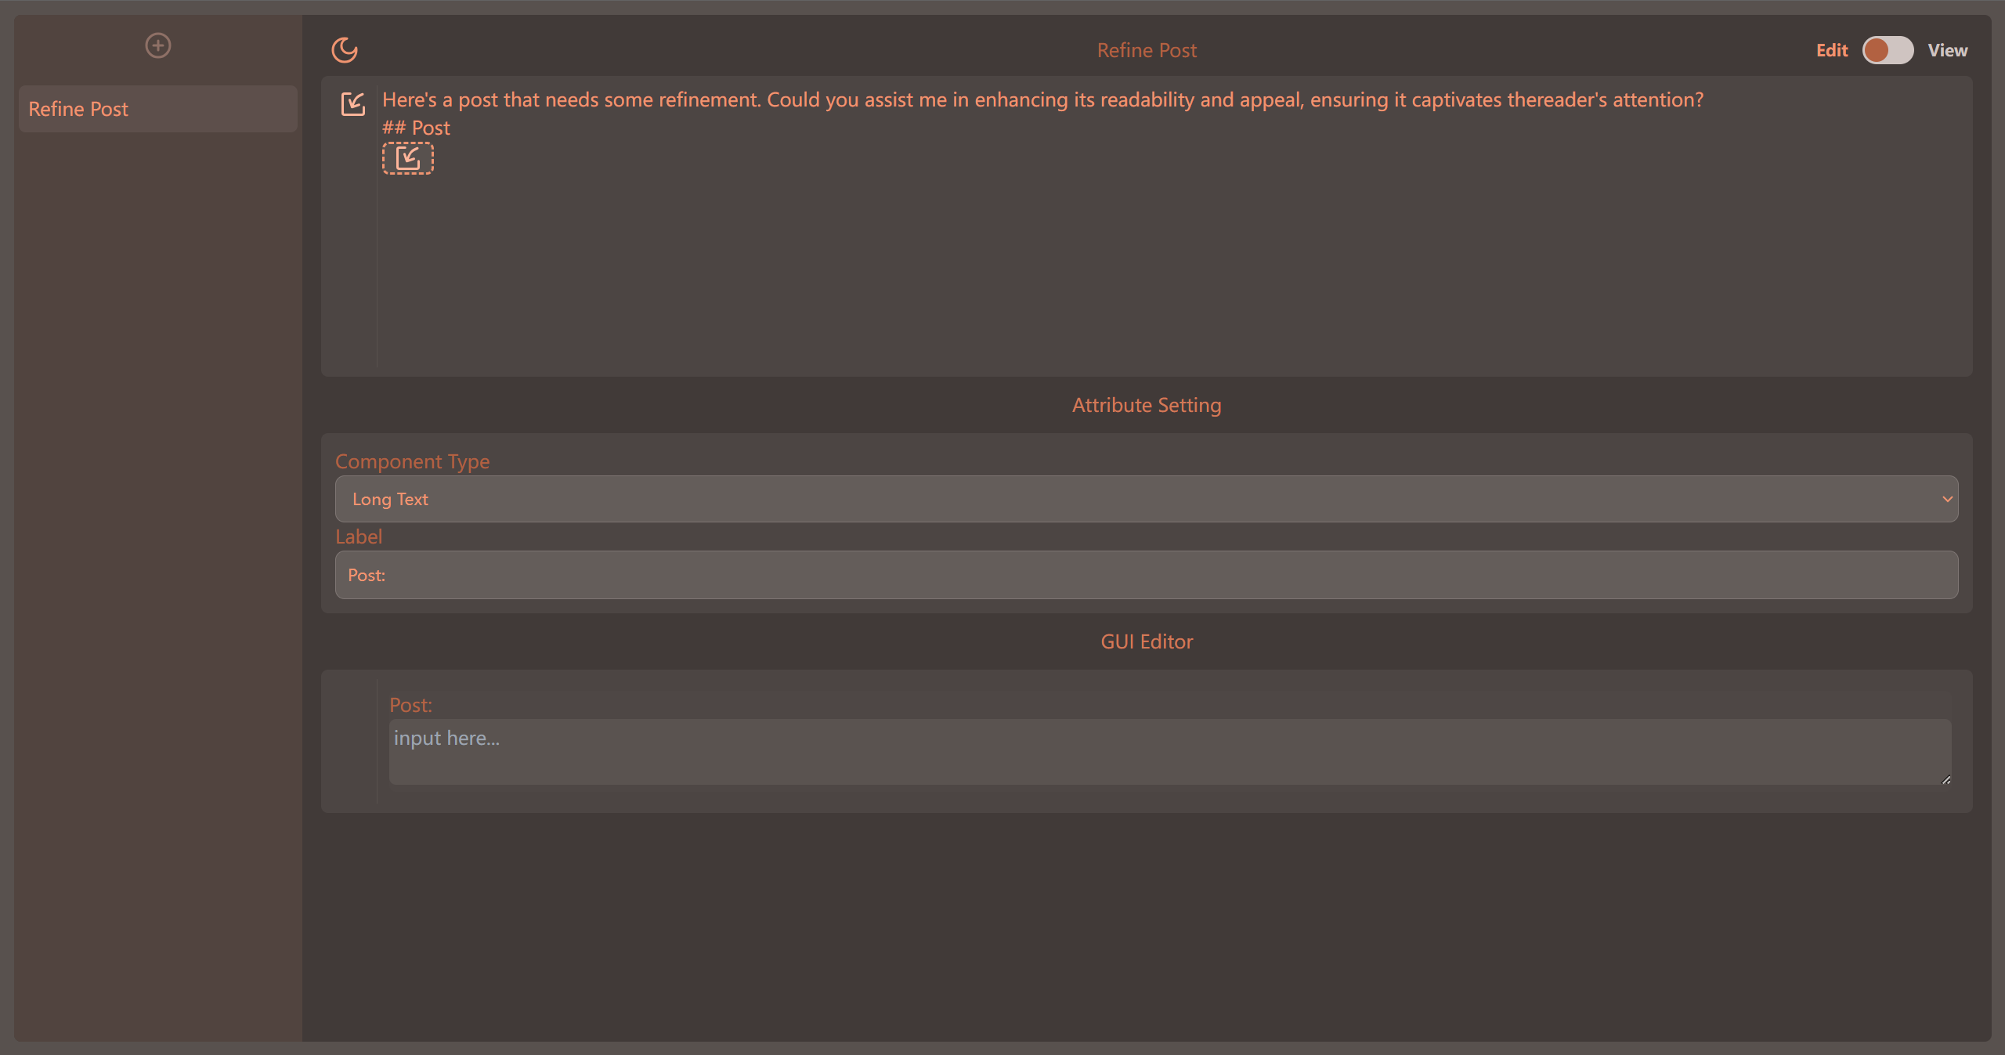The width and height of the screenshot is (2005, 1055).
Task: Click the plus icon to add a prompt
Action: coord(158,45)
